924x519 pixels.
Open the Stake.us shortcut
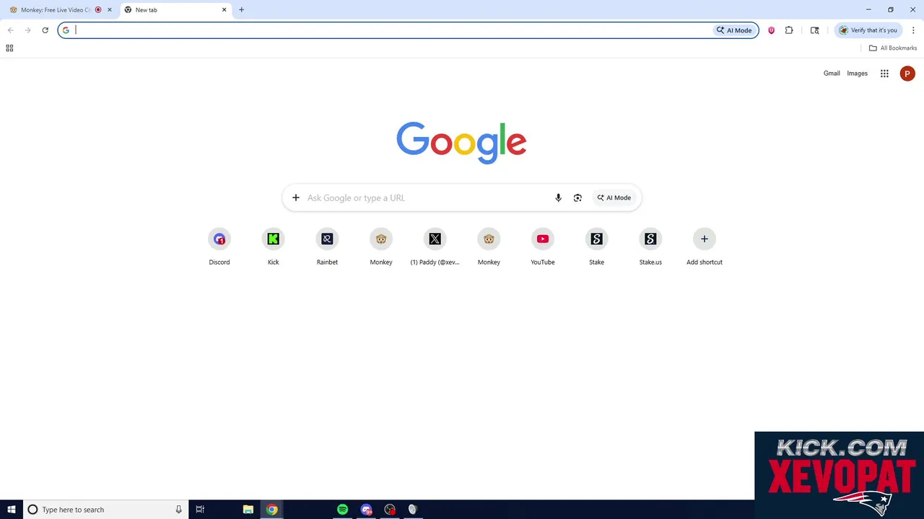[650, 247]
